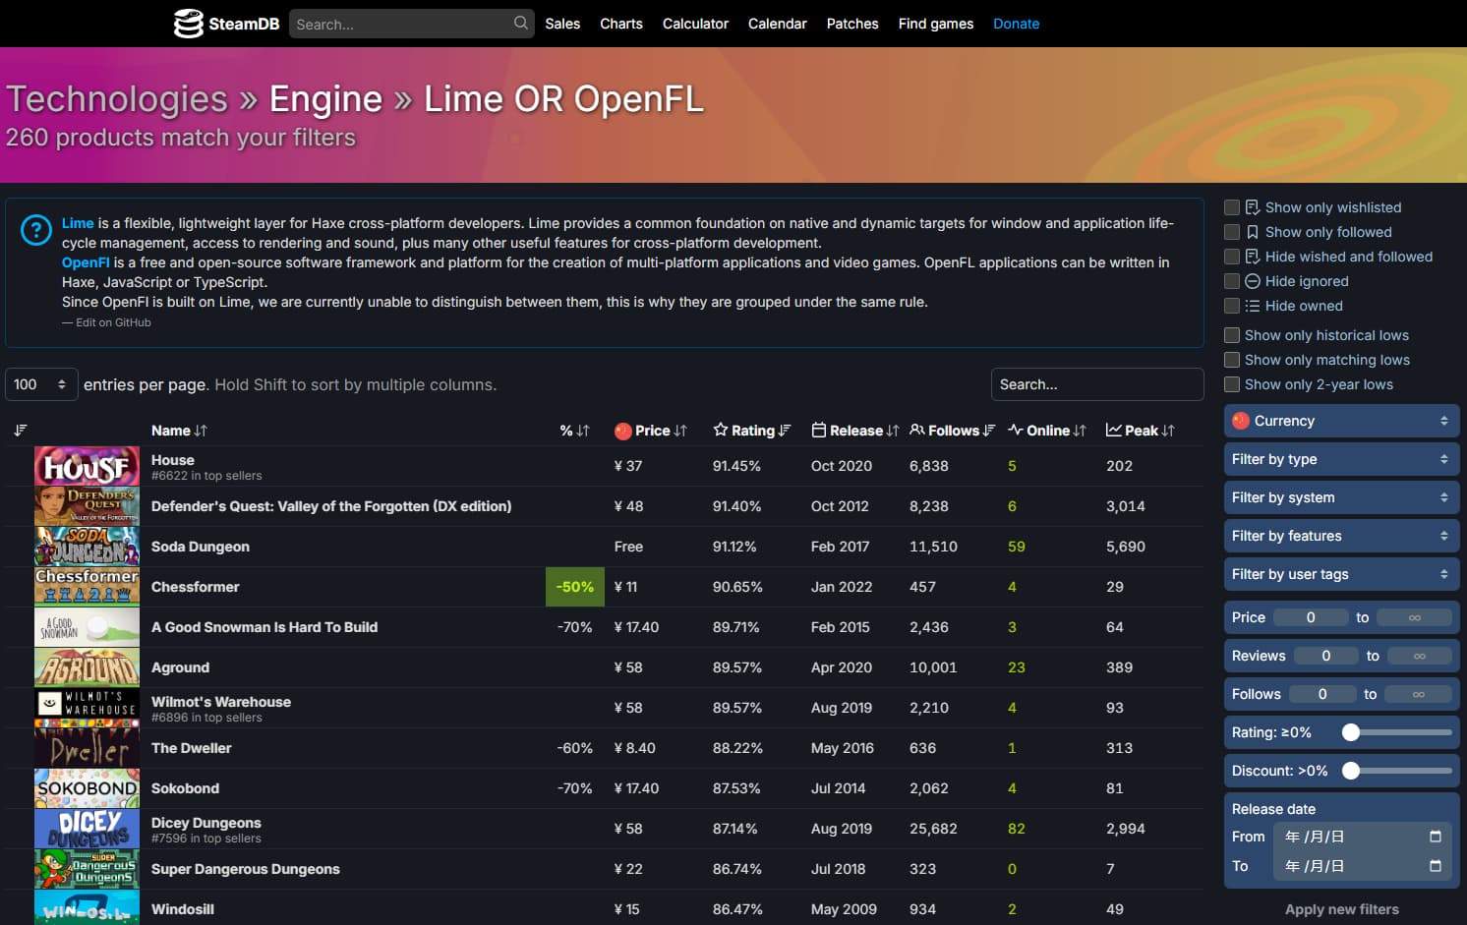Sort by Release calendar column header
1467x925 pixels.
854,431
